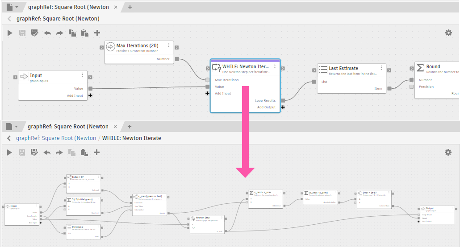460x247 pixels.
Task: Click the Precision input port on the Round node
Action: 412,87
